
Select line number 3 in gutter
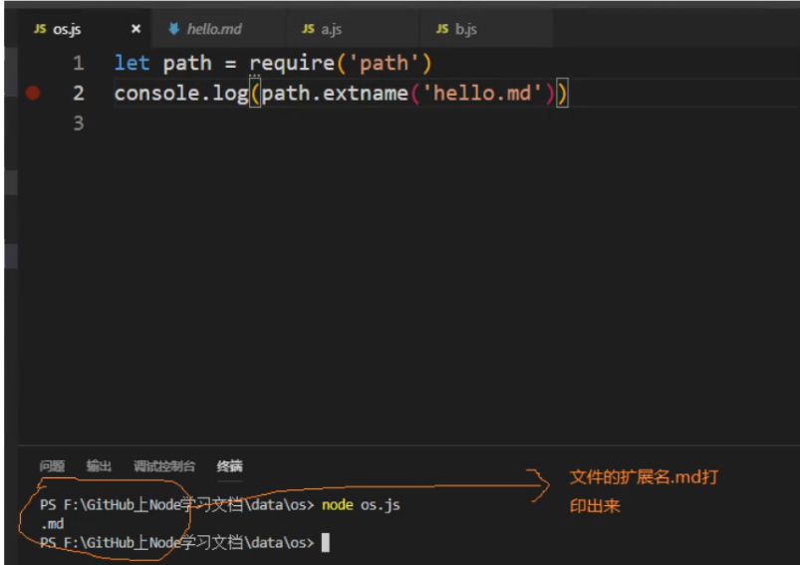point(78,123)
